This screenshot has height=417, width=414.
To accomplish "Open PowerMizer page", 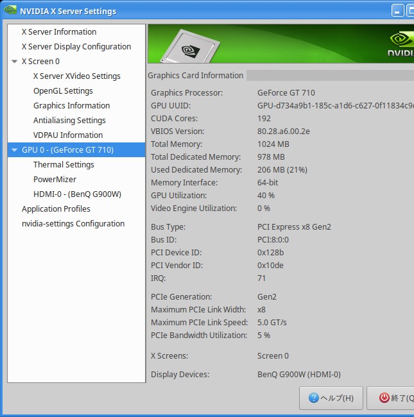I will [x=55, y=180].
